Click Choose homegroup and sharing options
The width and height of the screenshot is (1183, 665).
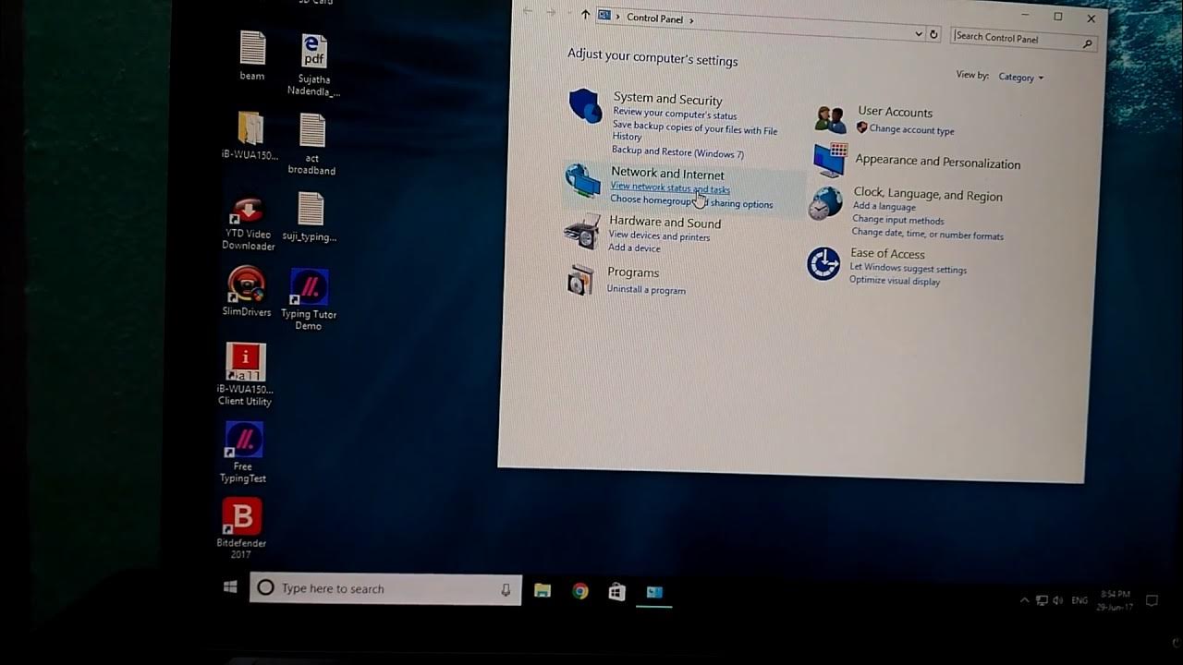(x=691, y=201)
